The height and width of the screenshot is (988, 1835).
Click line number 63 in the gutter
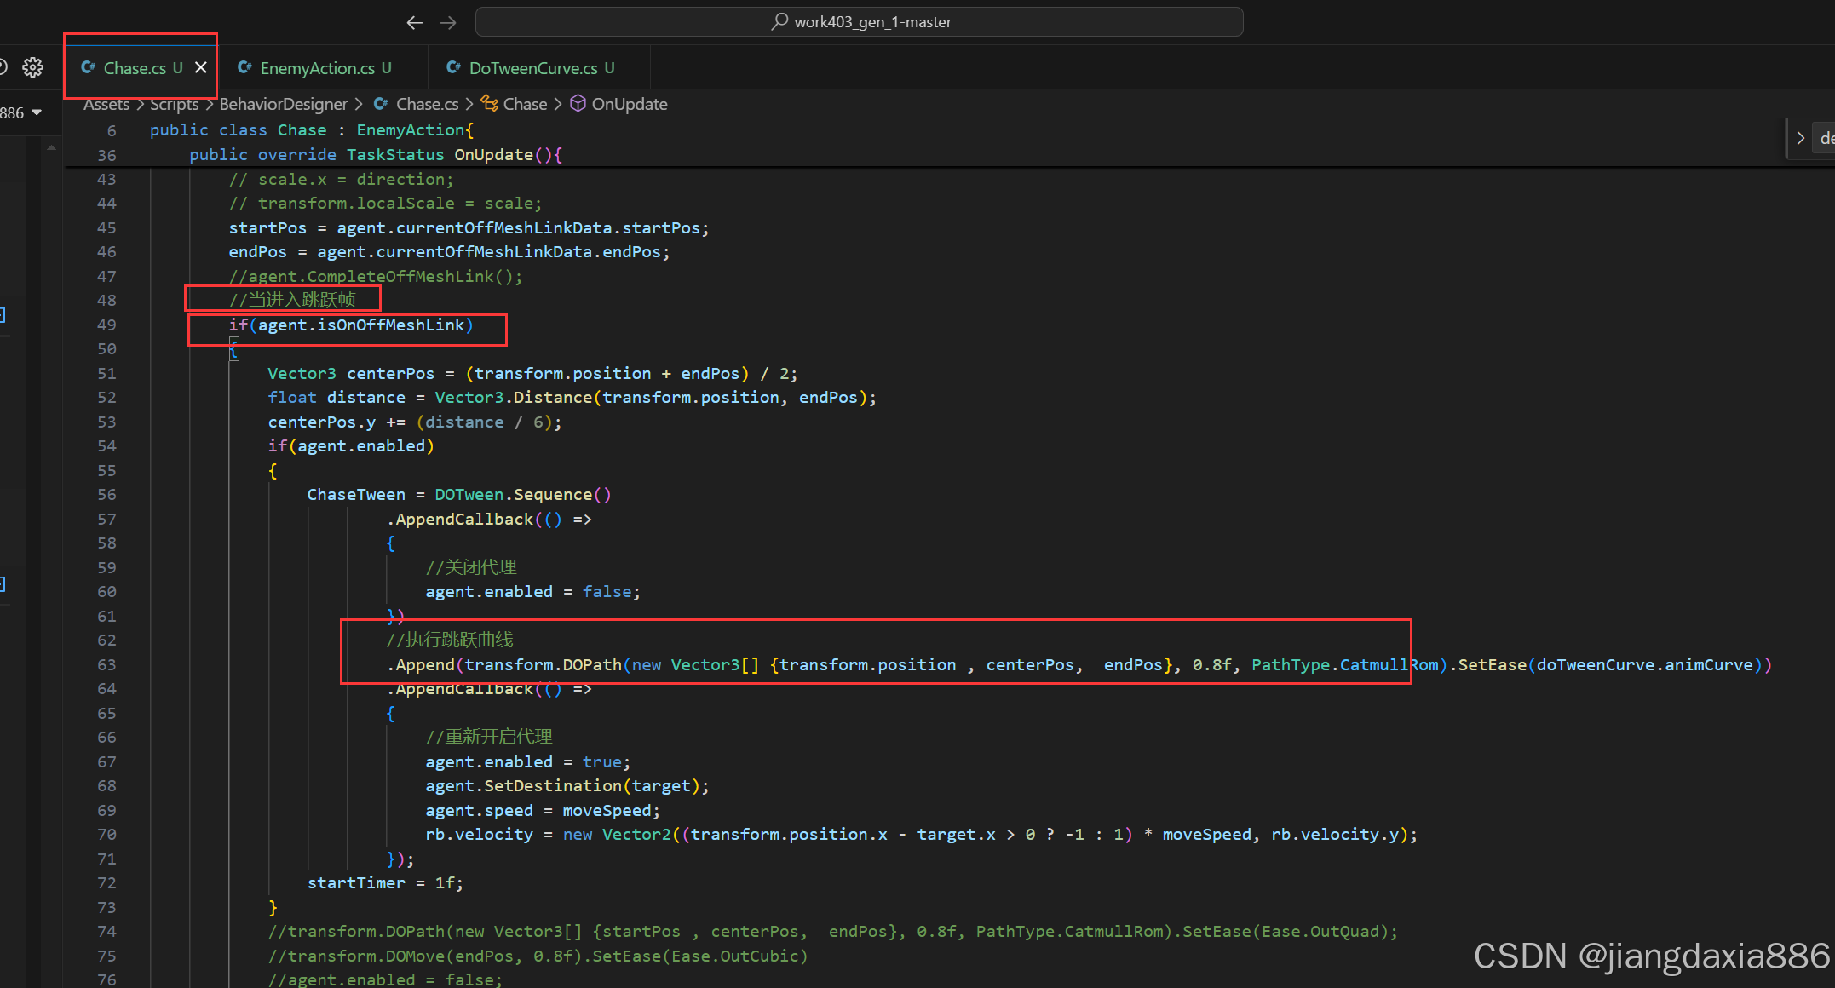[106, 664]
